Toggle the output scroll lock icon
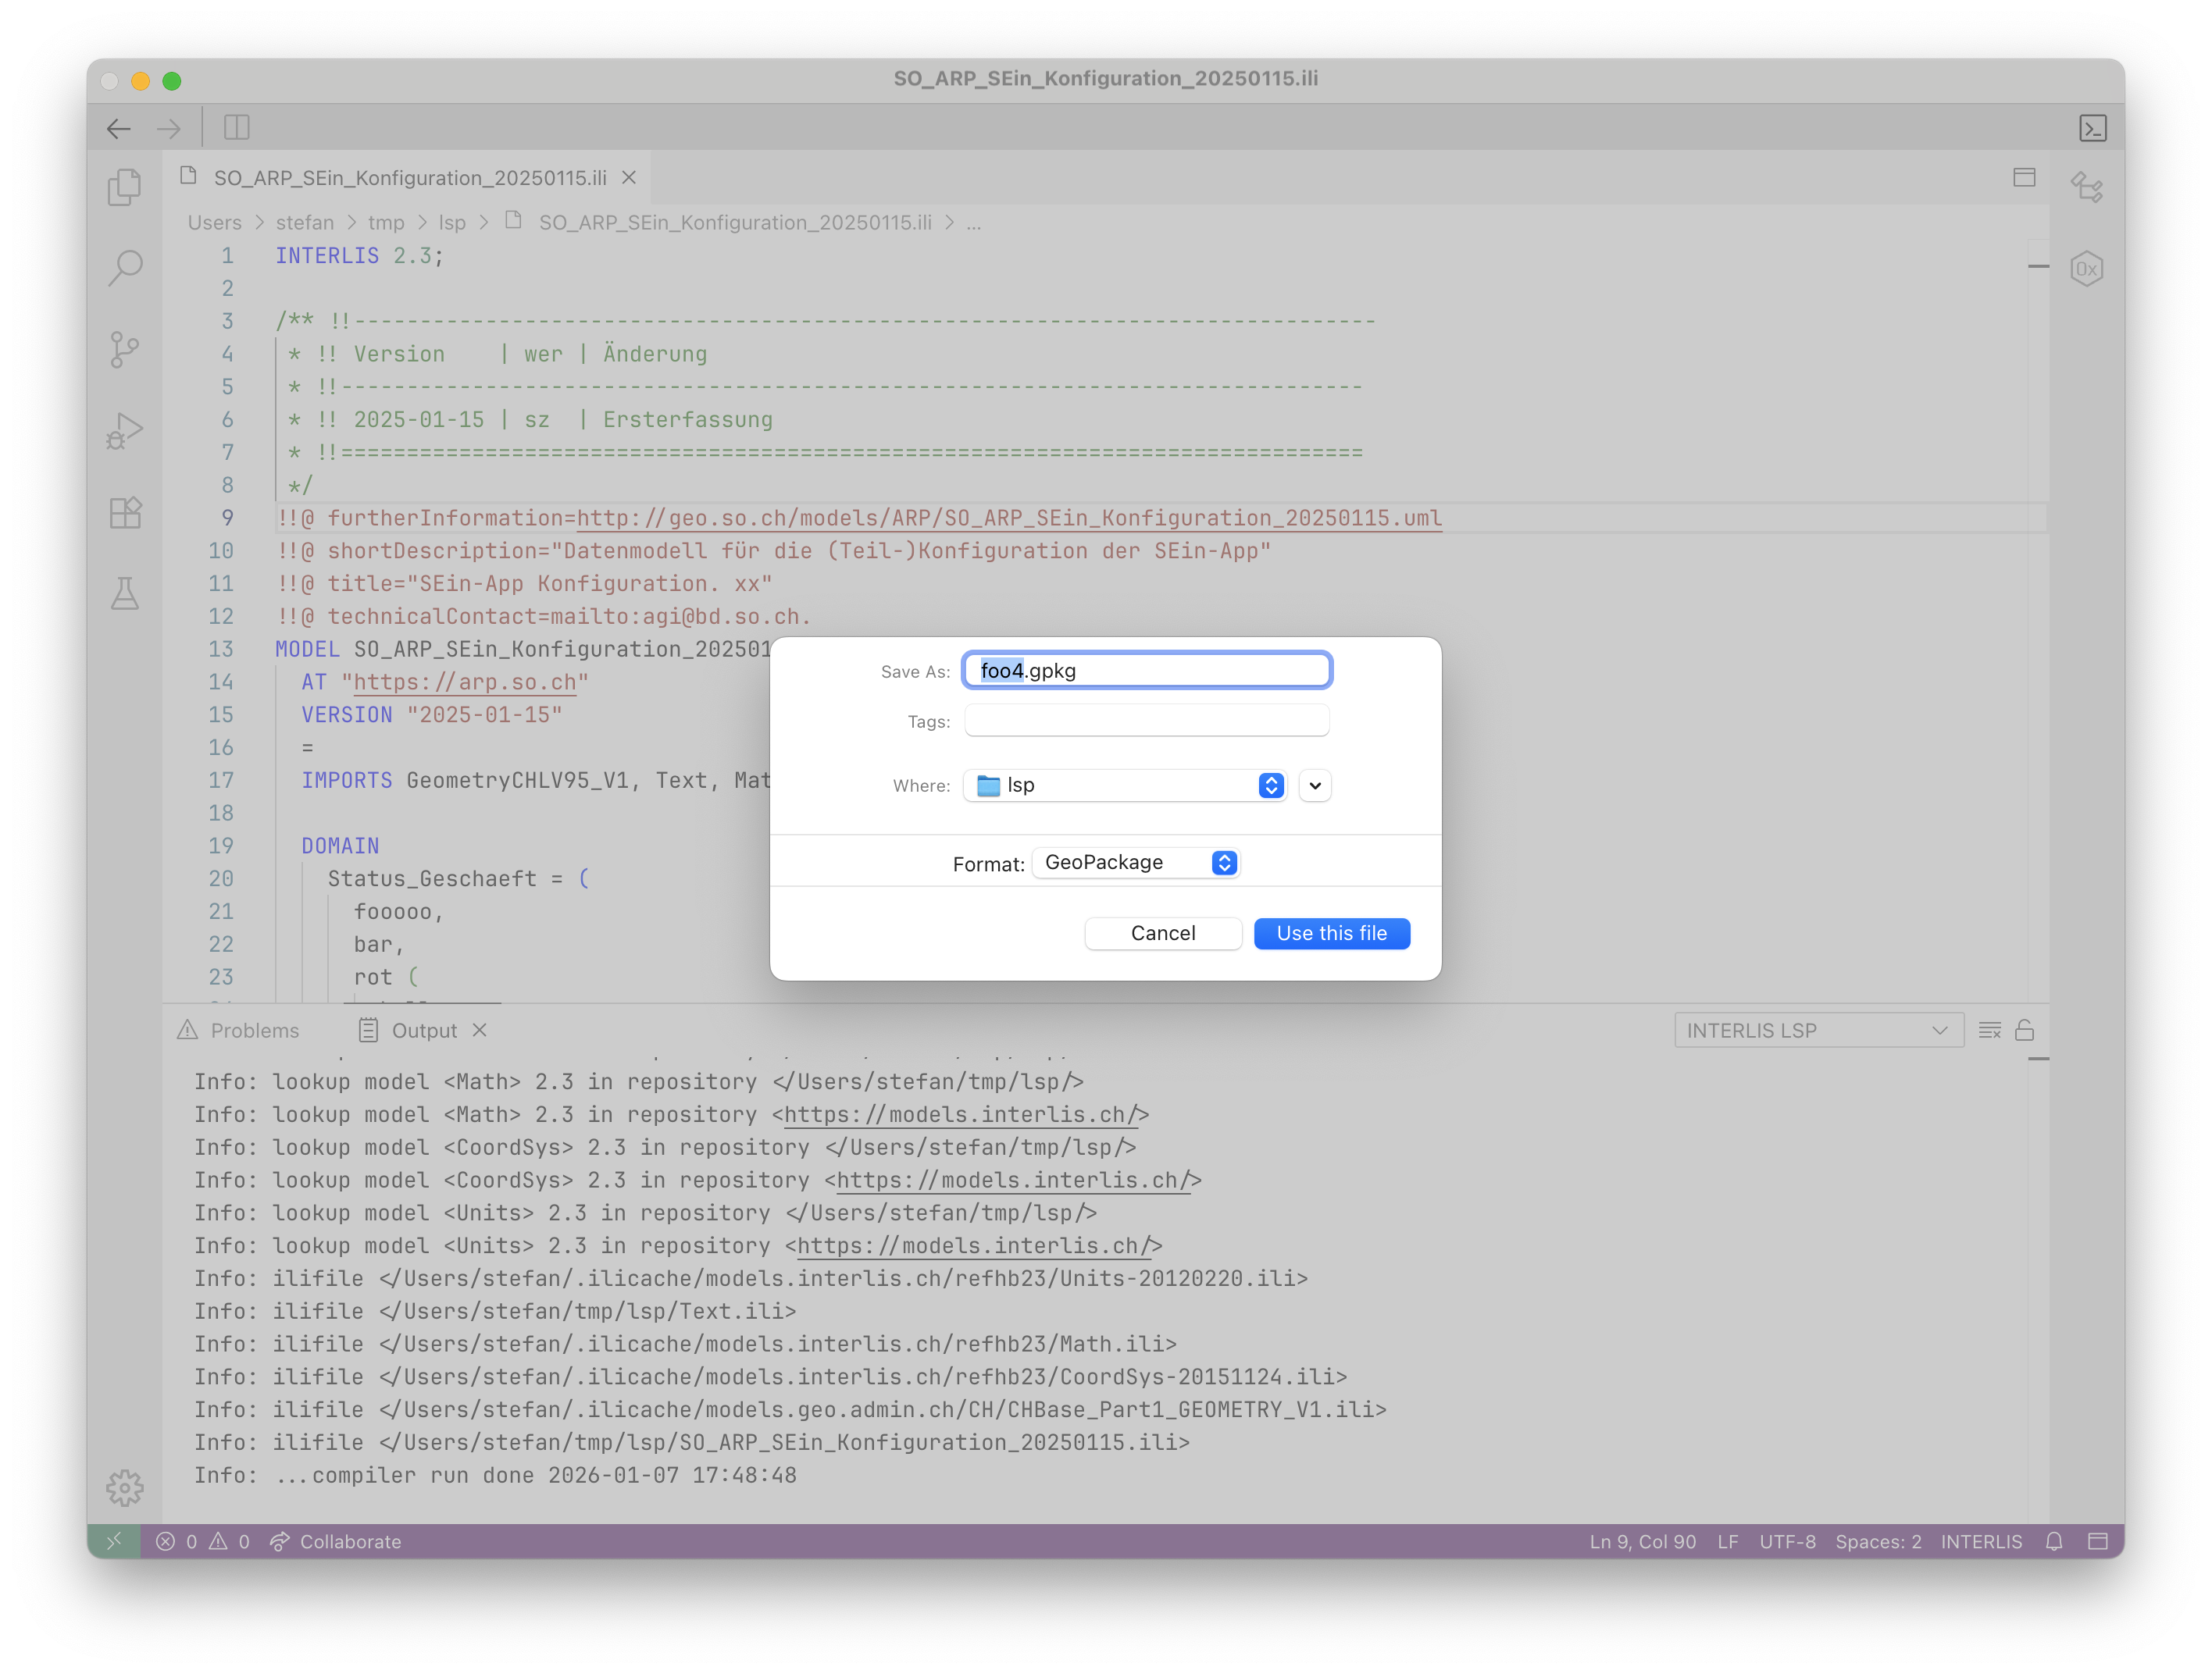 coord(2025,1031)
